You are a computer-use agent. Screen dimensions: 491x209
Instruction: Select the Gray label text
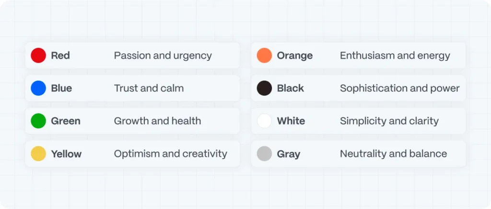point(289,154)
